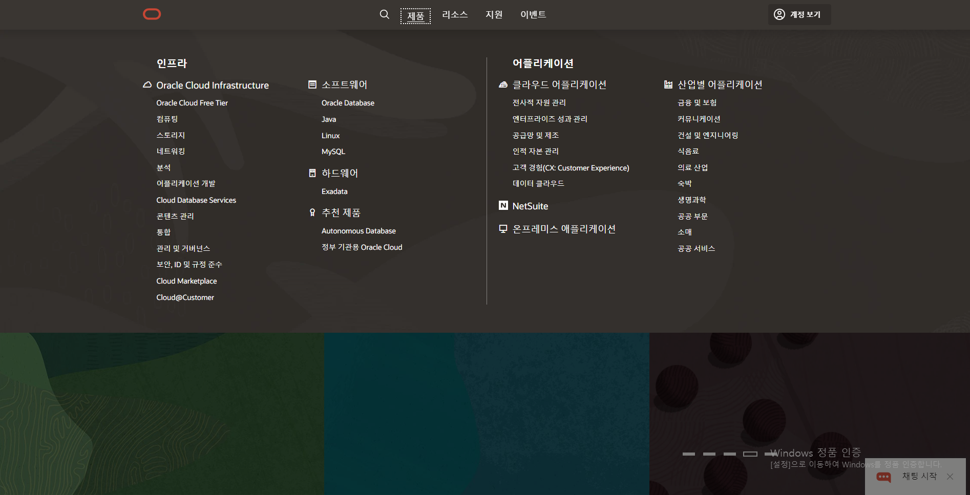This screenshot has width=970, height=495.
Task: Click the 계정 보기 button
Action: coord(799,14)
